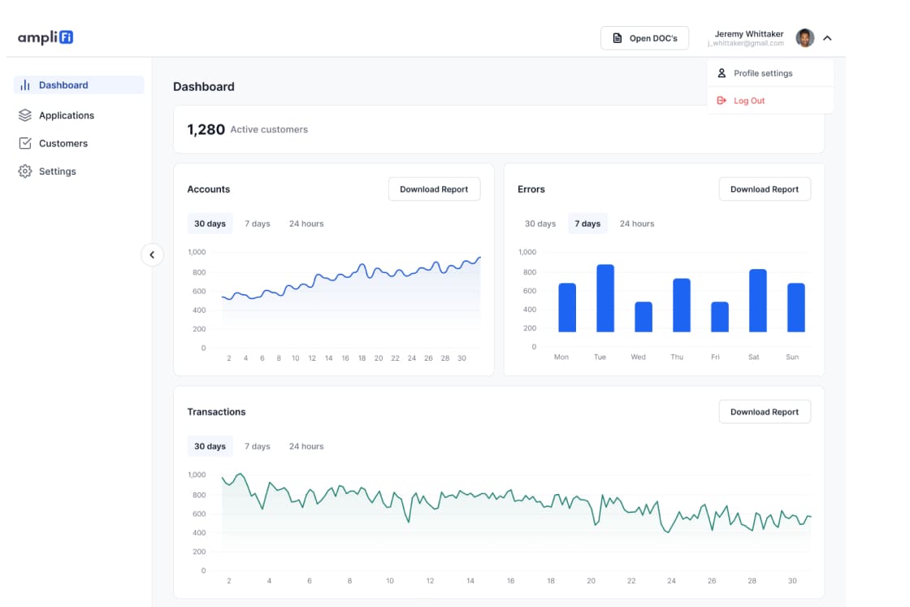Click the Thu bar in Errors chart
The width and height of the screenshot is (910, 607).
(x=682, y=306)
